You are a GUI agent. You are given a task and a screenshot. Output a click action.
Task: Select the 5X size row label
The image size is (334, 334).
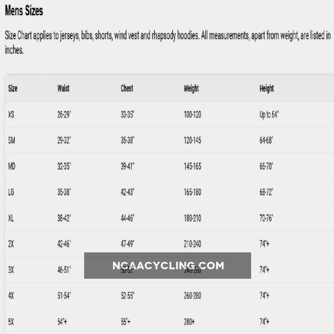click(11, 322)
